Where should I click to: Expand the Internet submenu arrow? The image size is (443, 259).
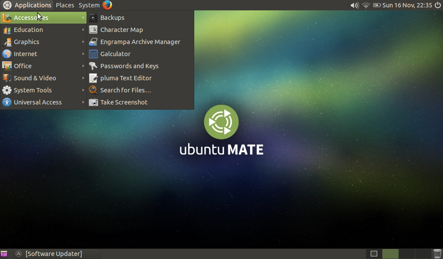pos(83,54)
